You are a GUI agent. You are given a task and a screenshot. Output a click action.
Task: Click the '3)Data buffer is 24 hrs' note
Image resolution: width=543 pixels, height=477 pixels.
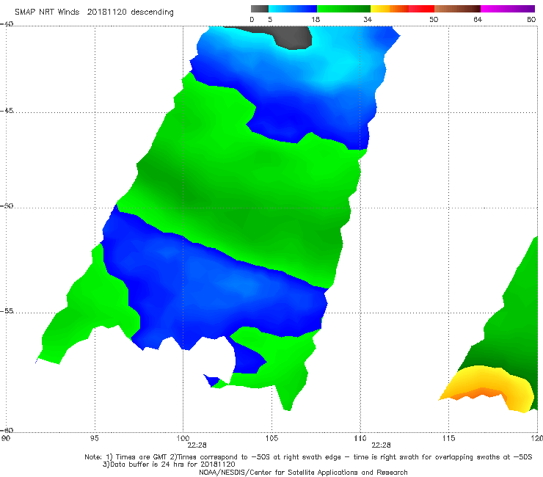[x=169, y=465]
